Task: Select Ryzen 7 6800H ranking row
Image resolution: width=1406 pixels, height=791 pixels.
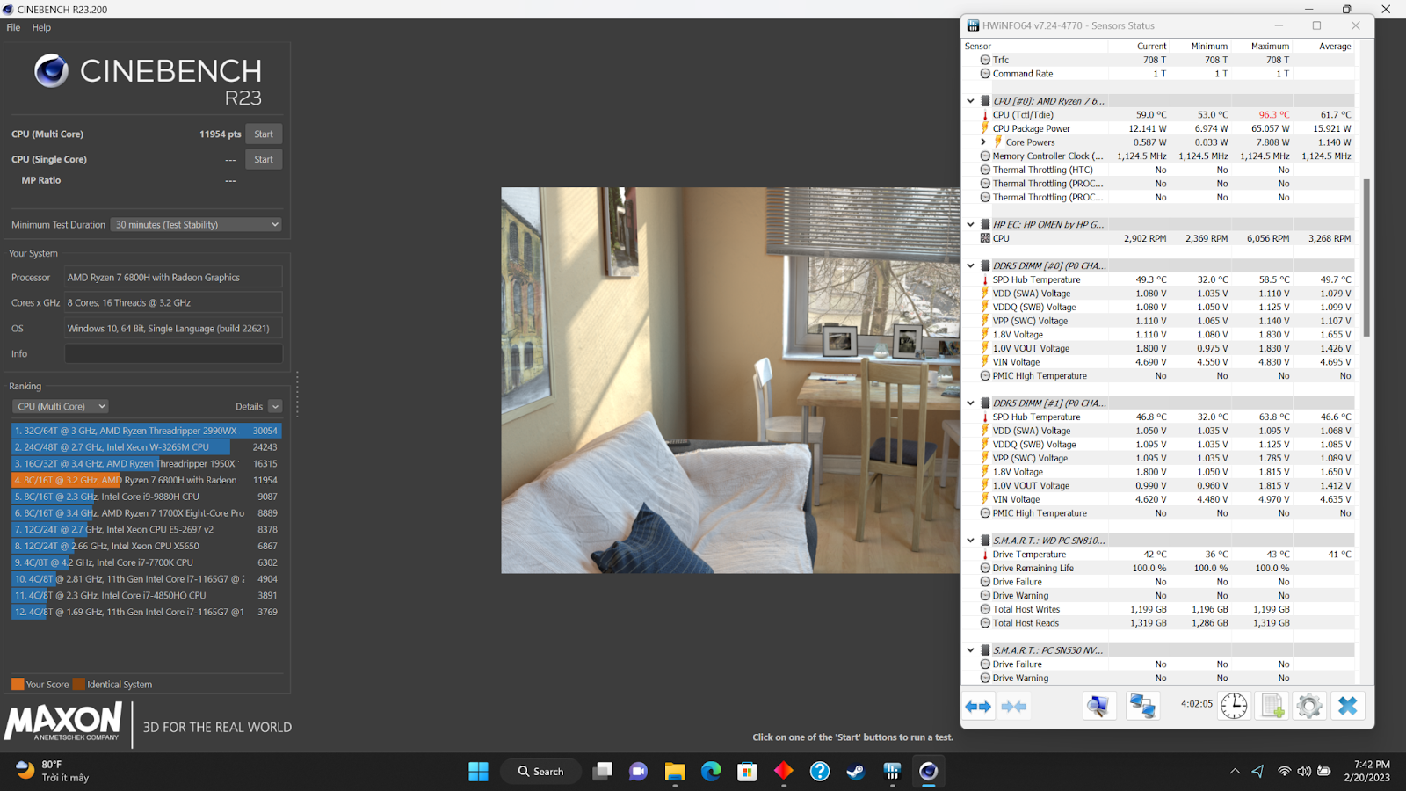Action: point(147,480)
